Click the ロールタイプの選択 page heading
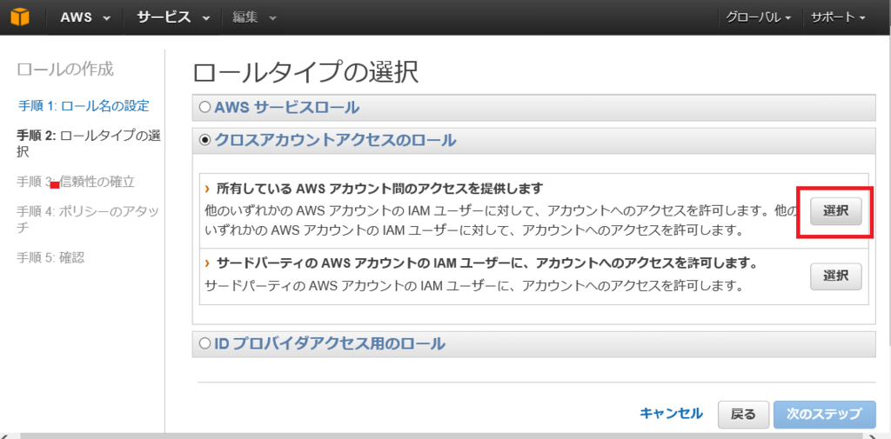This screenshot has height=439, width=891. [x=305, y=74]
